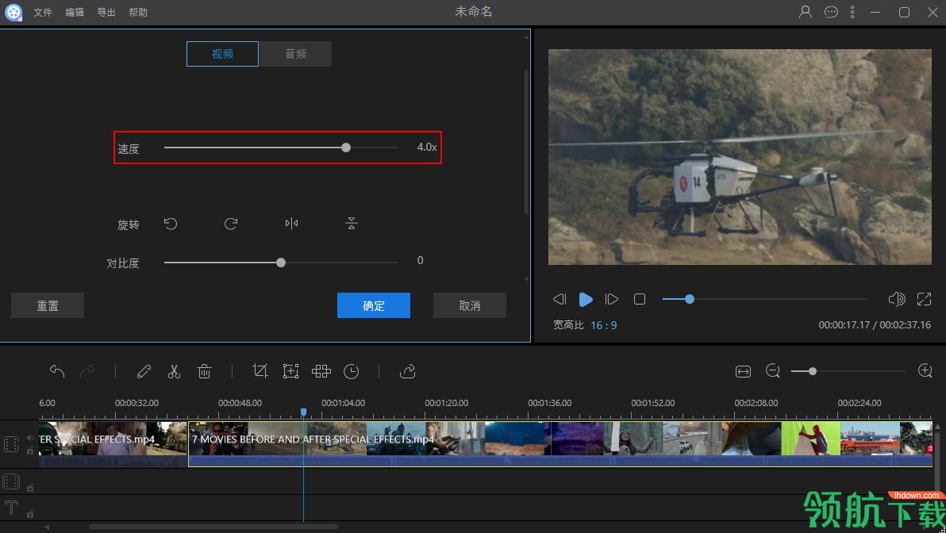Select the crop tool icon

(260, 371)
